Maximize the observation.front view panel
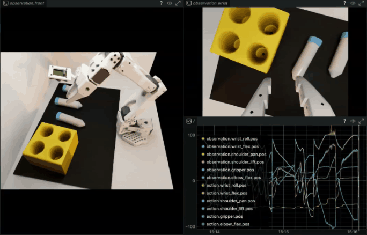Image resolution: width=367 pixels, height=235 pixels. point(178,3)
